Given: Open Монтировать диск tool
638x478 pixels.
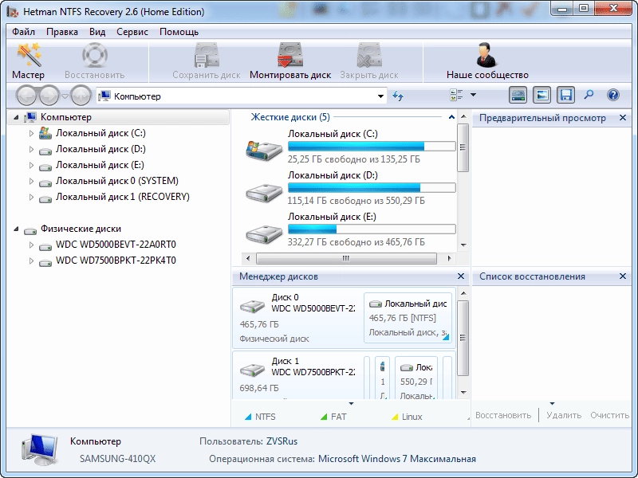Looking at the screenshot, I should [290, 61].
